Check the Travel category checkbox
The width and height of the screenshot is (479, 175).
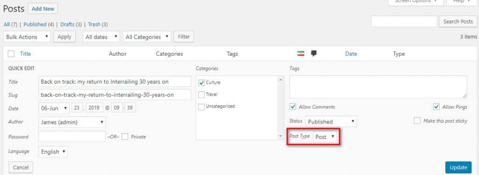pyautogui.click(x=201, y=95)
